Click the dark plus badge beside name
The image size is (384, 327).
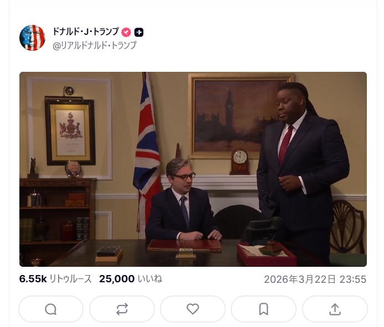coord(139,32)
